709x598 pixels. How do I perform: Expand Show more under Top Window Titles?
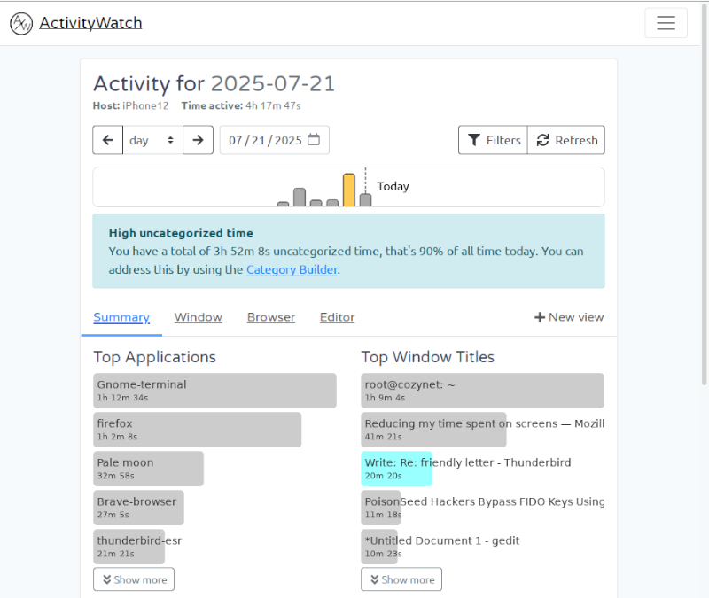coord(401,579)
